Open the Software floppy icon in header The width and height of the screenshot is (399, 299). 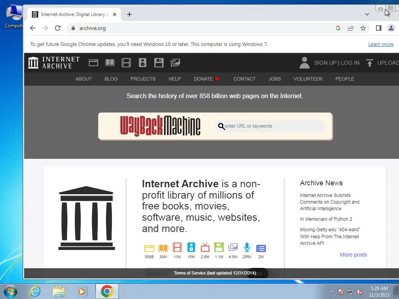point(159,63)
